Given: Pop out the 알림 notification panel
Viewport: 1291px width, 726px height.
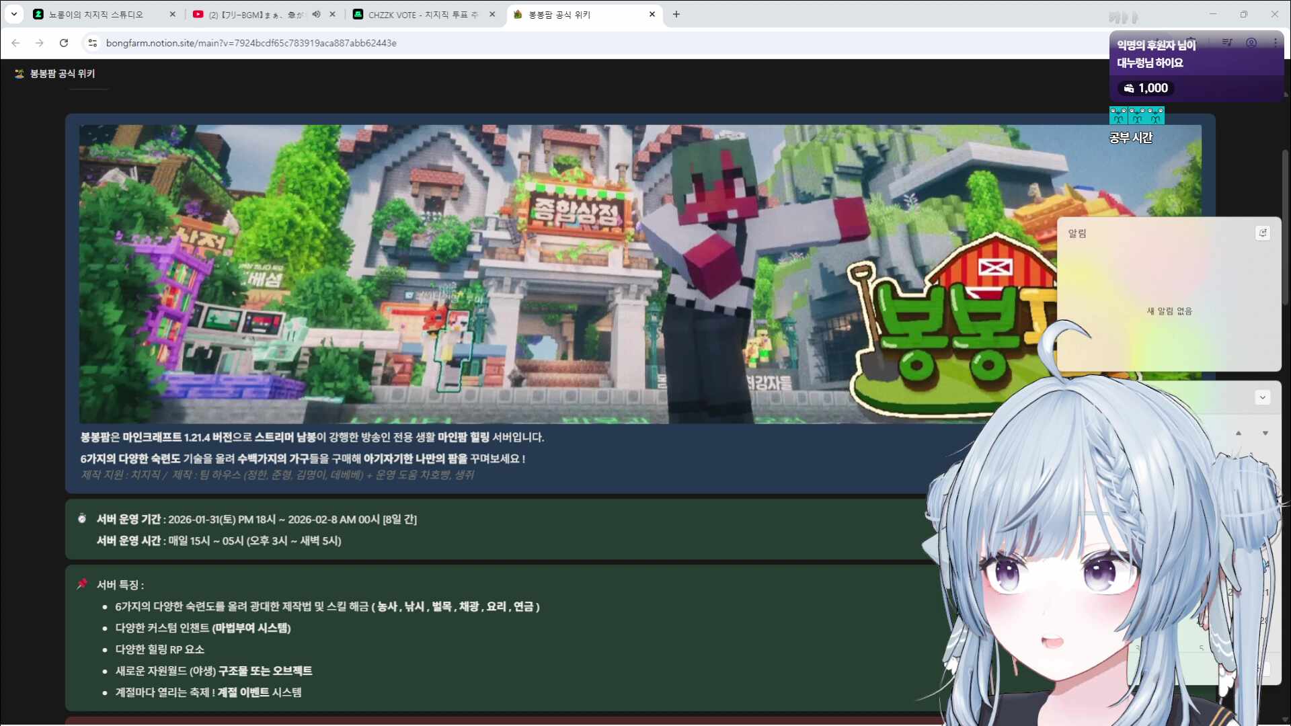Looking at the screenshot, I should (x=1263, y=233).
